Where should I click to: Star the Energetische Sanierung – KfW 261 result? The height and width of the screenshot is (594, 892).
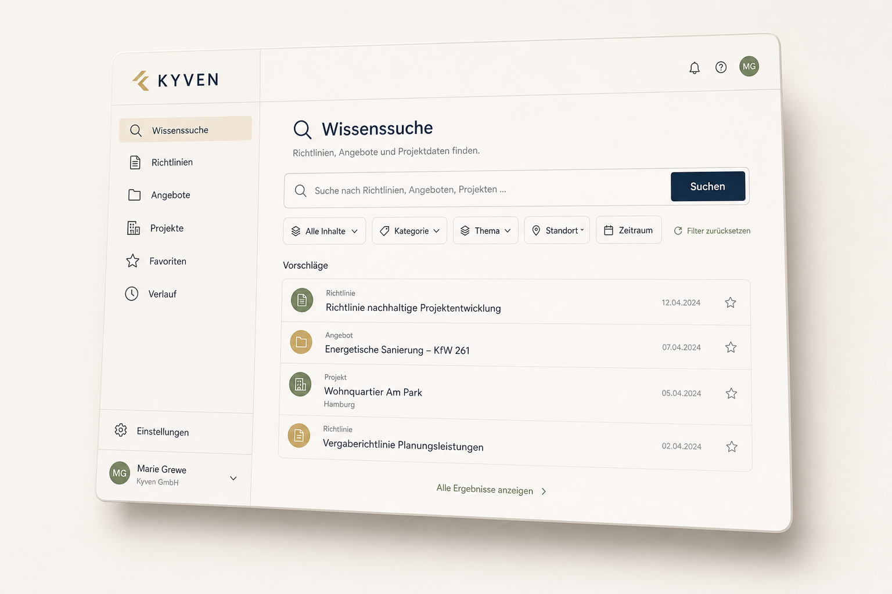pyautogui.click(x=731, y=347)
